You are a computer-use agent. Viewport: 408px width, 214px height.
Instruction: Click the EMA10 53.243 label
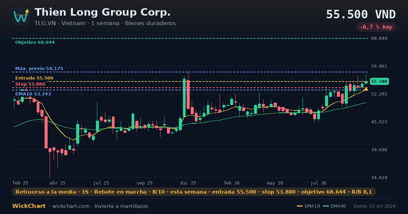coord(33,94)
